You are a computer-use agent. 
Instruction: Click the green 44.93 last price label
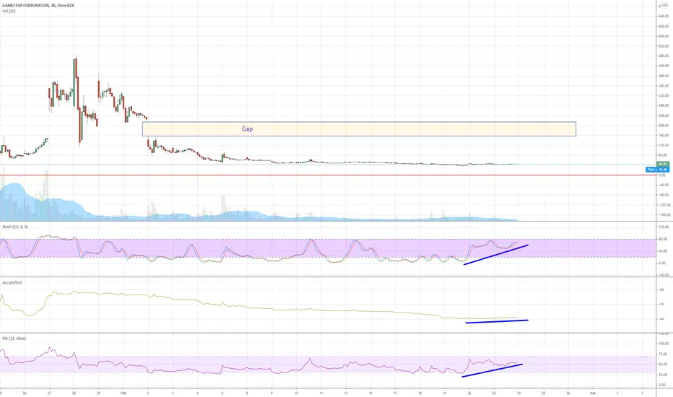coord(663,164)
